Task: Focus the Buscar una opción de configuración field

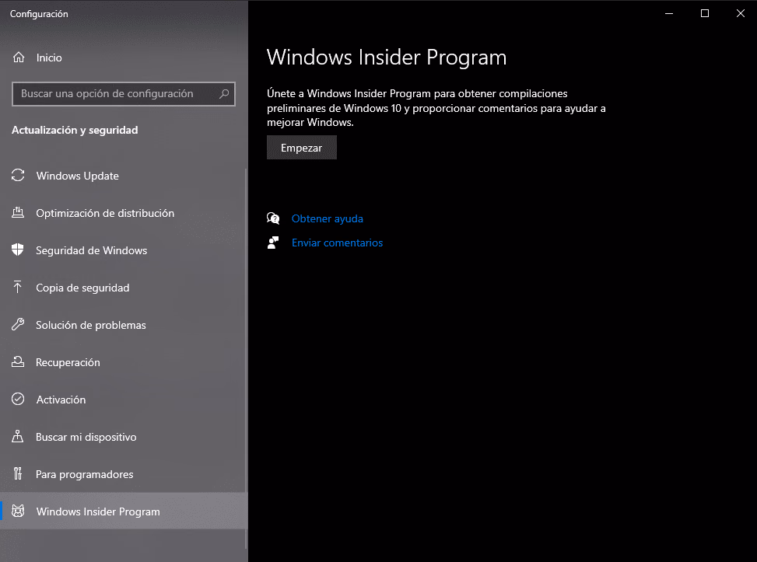Action: pos(124,93)
